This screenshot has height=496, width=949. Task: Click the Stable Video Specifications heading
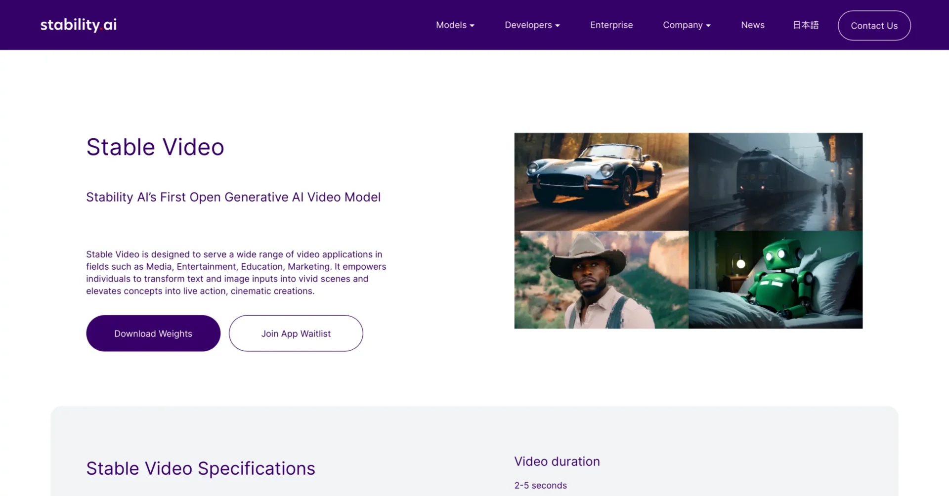point(201,468)
